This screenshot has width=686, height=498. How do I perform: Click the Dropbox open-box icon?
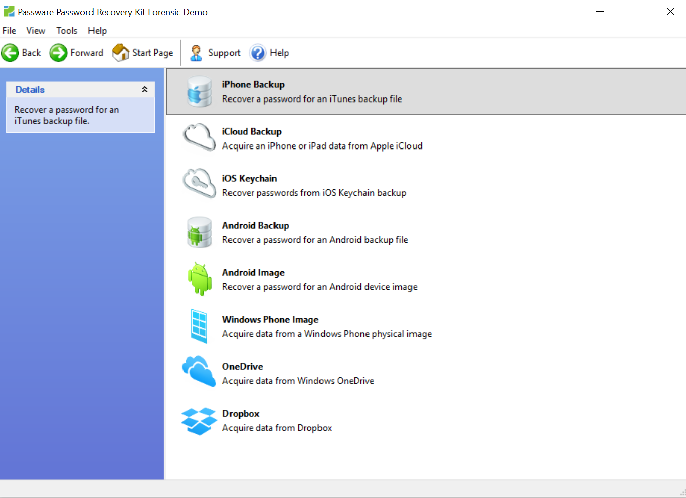(199, 420)
